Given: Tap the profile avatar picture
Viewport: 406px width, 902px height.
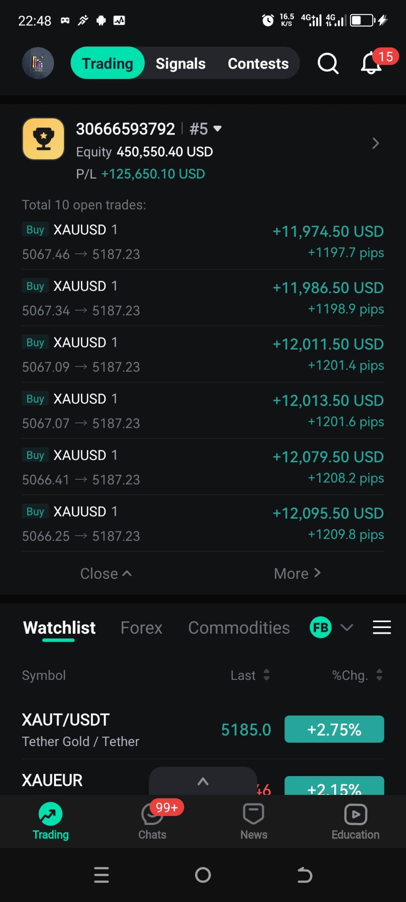Looking at the screenshot, I should tap(38, 63).
